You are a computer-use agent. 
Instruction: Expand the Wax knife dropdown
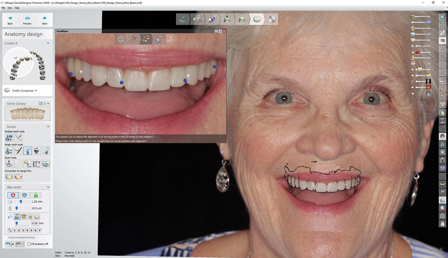pyautogui.click(x=48, y=187)
